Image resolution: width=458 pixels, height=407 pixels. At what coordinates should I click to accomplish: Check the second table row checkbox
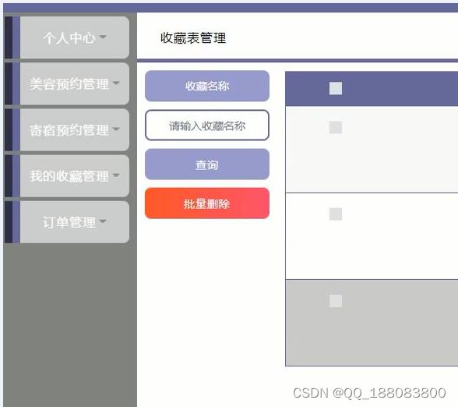point(336,214)
